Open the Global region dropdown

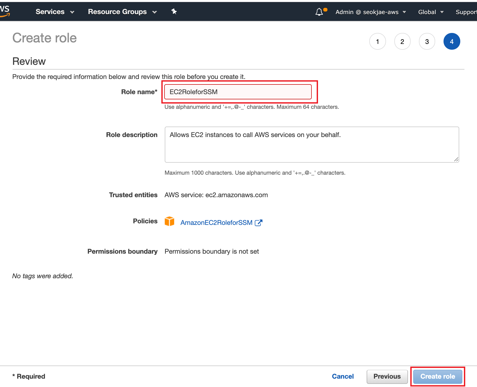coord(431,12)
